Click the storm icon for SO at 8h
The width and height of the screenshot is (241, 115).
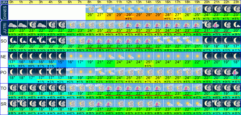(90, 40)
